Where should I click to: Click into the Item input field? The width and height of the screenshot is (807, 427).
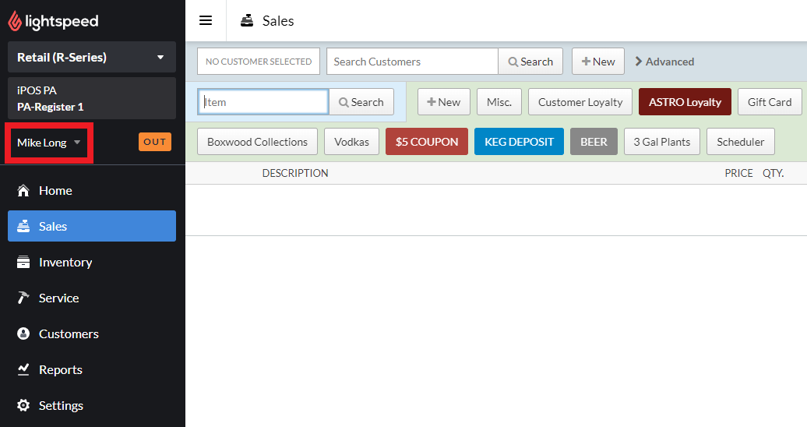(263, 102)
